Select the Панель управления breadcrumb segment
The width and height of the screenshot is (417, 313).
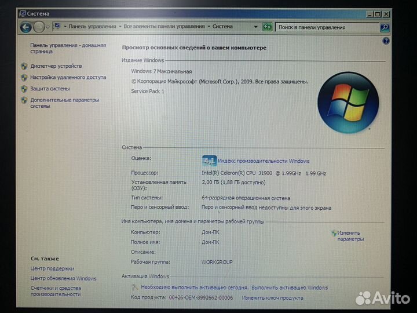point(93,27)
